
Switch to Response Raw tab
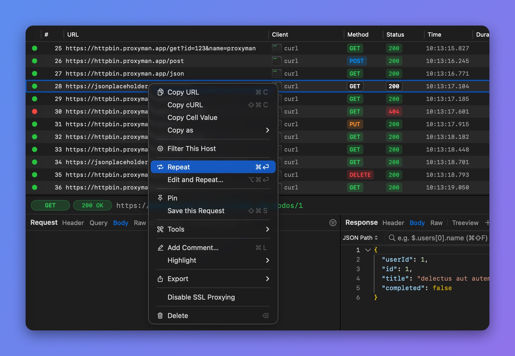tap(436, 223)
